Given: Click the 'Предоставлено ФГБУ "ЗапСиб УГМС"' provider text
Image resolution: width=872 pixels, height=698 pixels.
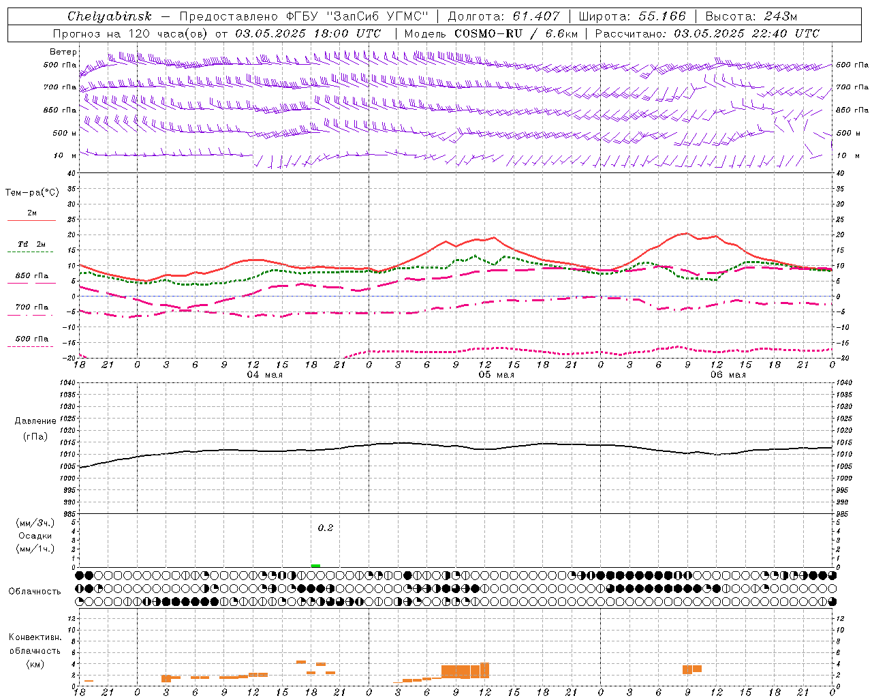Looking at the screenshot, I should pyautogui.click(x=304, y=16).
